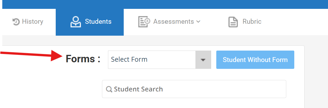The width and height of the screenshot is (328, 108).
Task: Click the magnifying glass search icon
Action: tap(109, 89)
